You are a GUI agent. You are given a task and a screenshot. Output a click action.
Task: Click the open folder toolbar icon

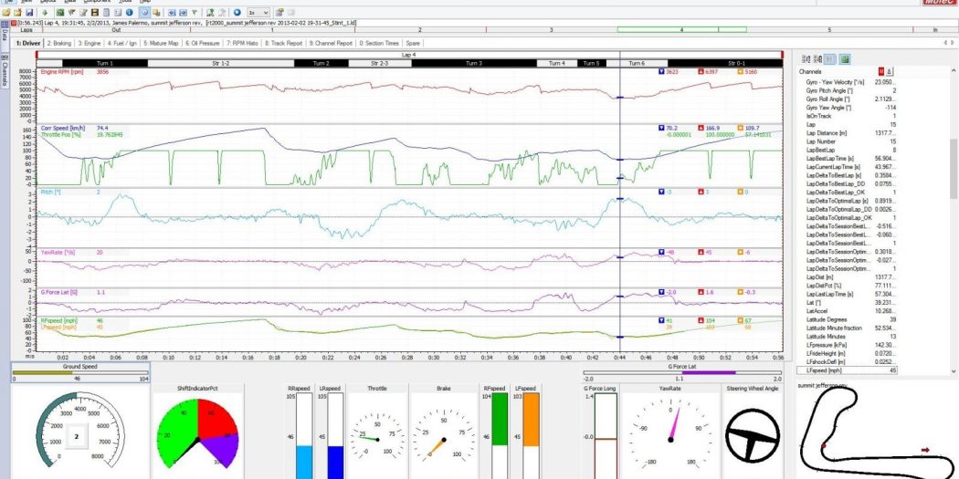[x=6, y=12]
